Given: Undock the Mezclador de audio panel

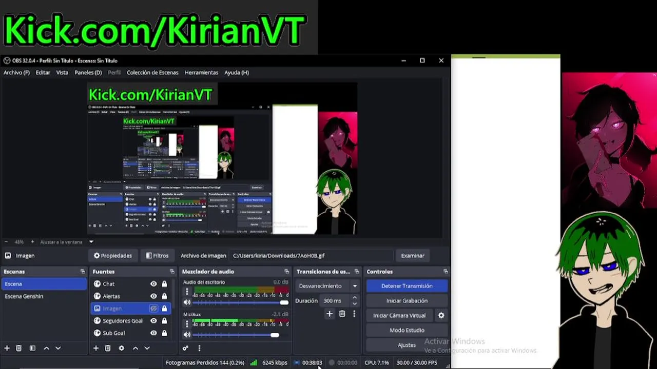Looking at the screenshot, I should (x=287, y=272).
